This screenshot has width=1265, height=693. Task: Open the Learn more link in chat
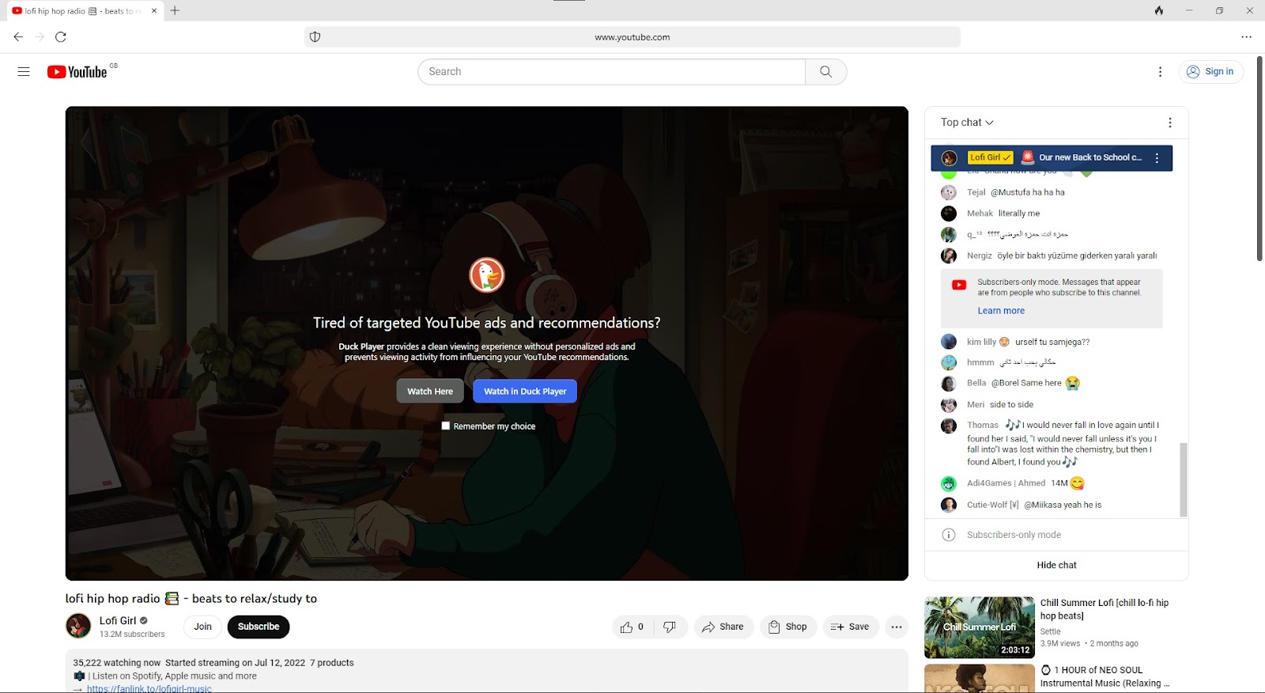tap(1001, 311)
